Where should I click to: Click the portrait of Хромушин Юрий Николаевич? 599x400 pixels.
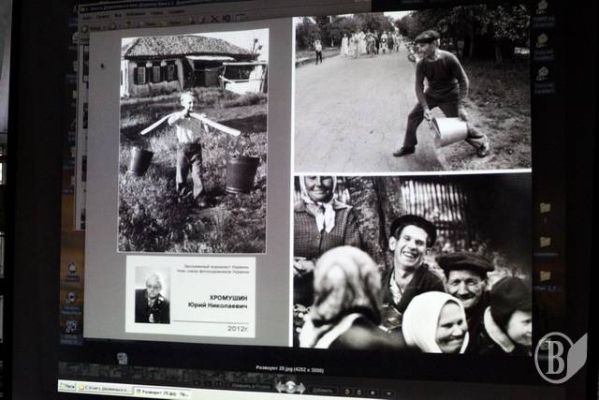(152, 294)
